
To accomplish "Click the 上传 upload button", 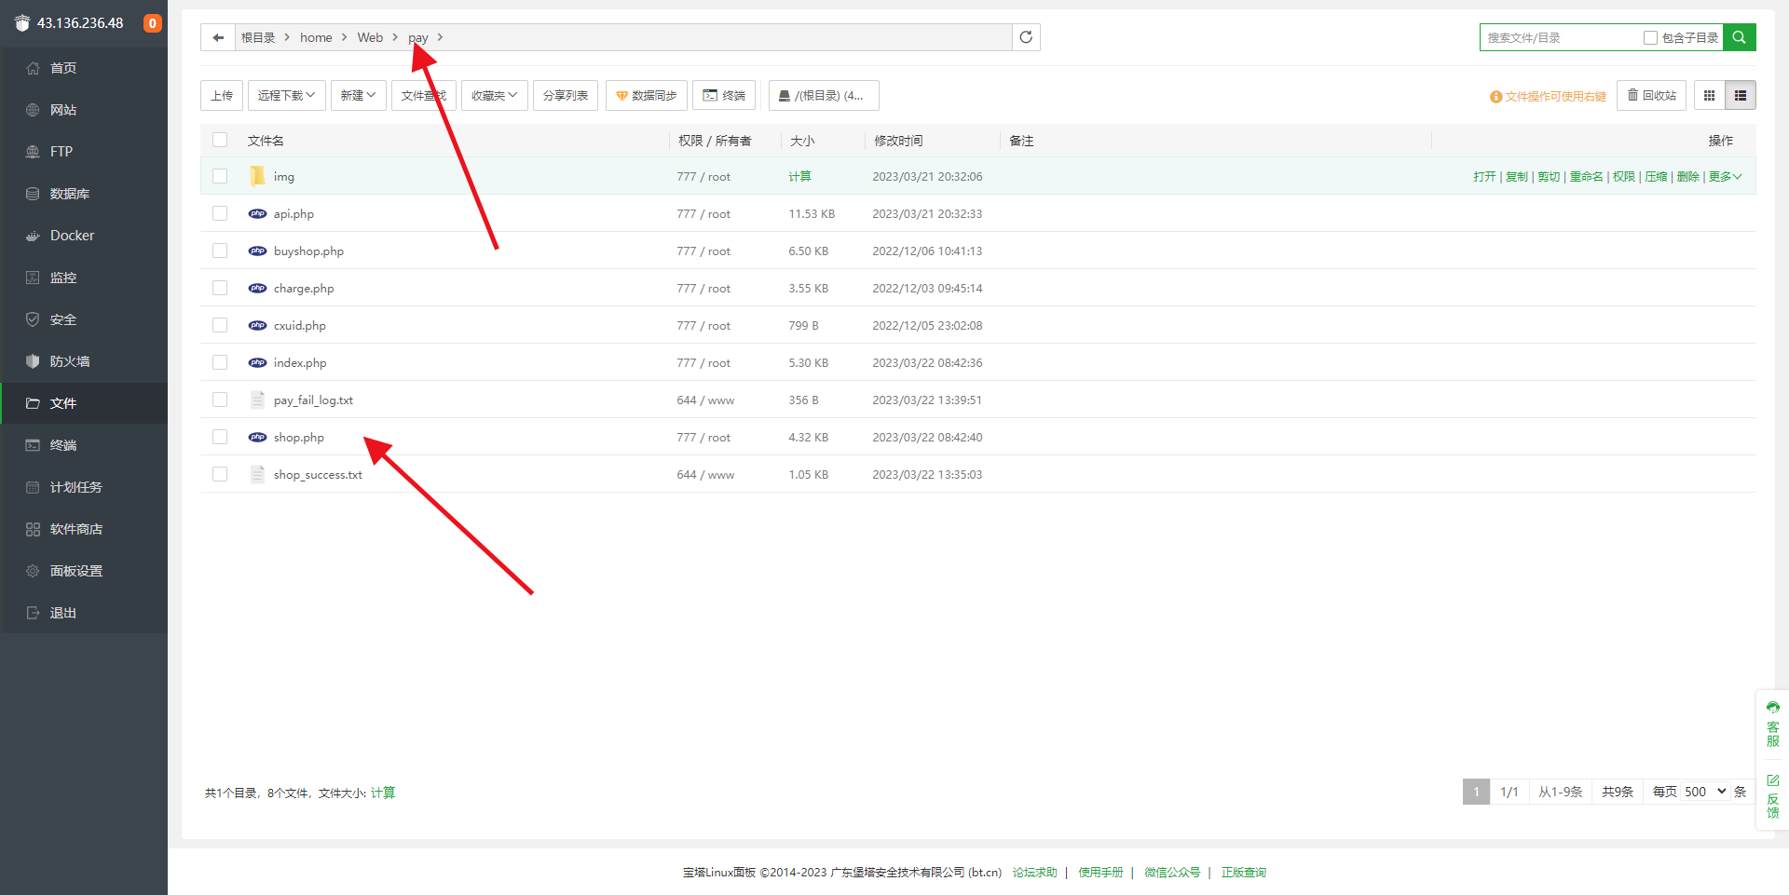I will point(222,96).
